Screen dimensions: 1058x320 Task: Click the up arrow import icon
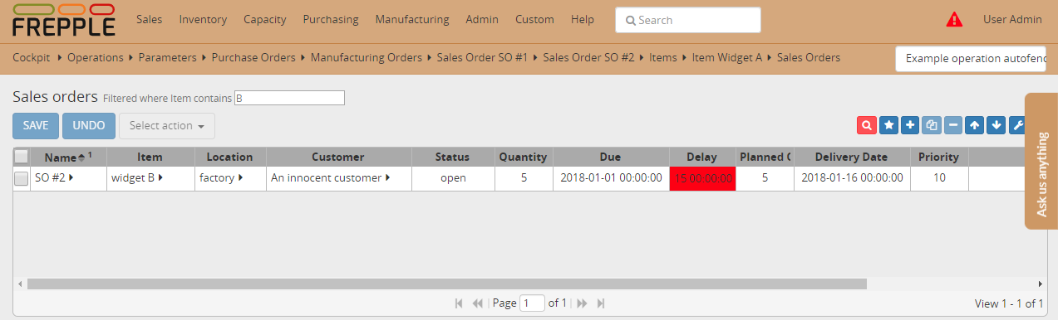pos(975,125)
